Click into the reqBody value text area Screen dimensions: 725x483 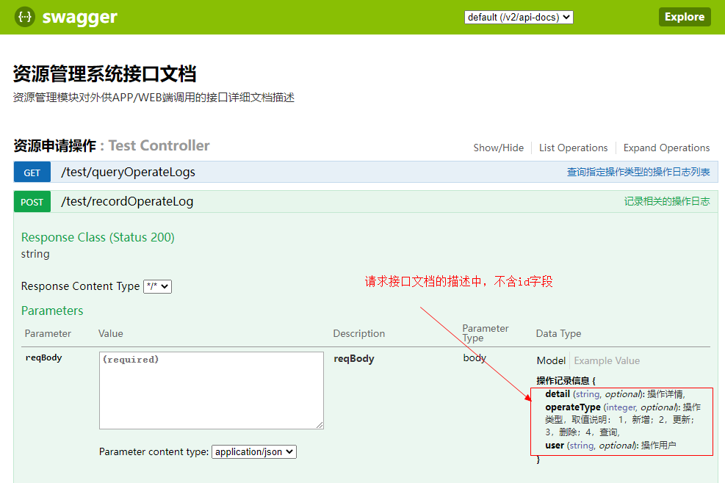(x=212, y=391)
